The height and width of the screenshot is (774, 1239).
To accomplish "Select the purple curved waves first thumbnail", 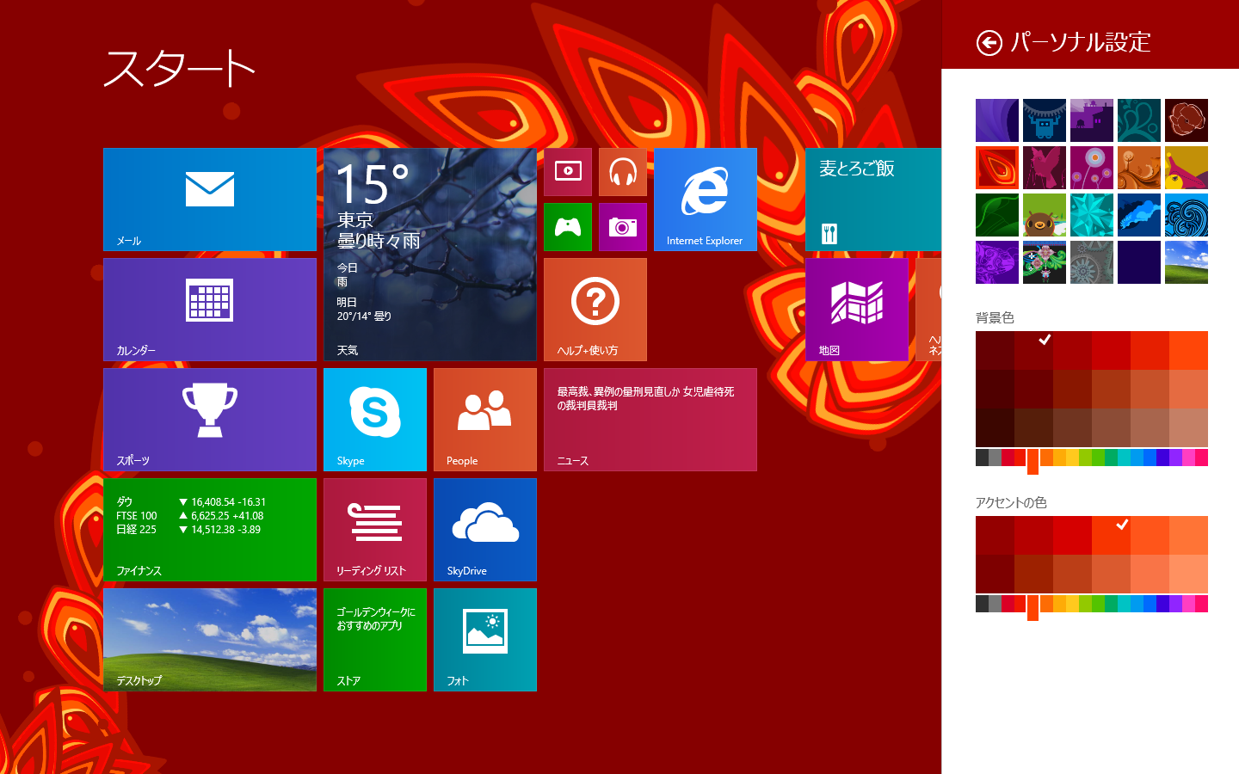I will [x=997, y=120].
